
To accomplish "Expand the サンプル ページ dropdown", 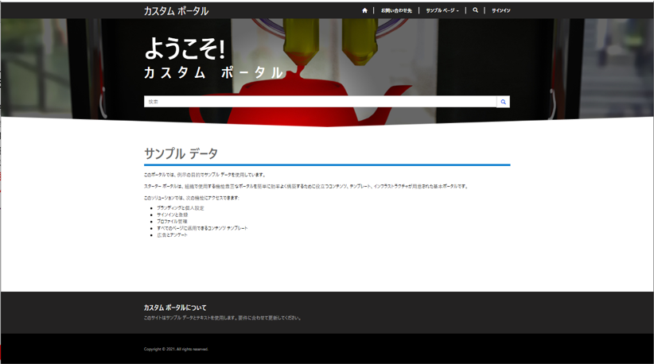I will 442,10.
